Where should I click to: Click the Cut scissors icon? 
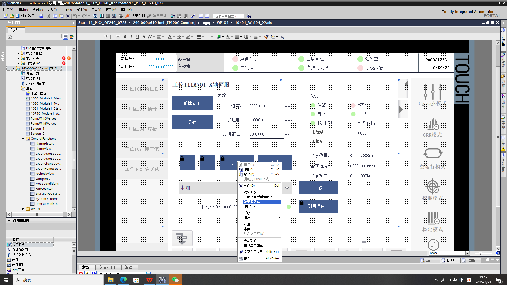[x=49, y=16]
